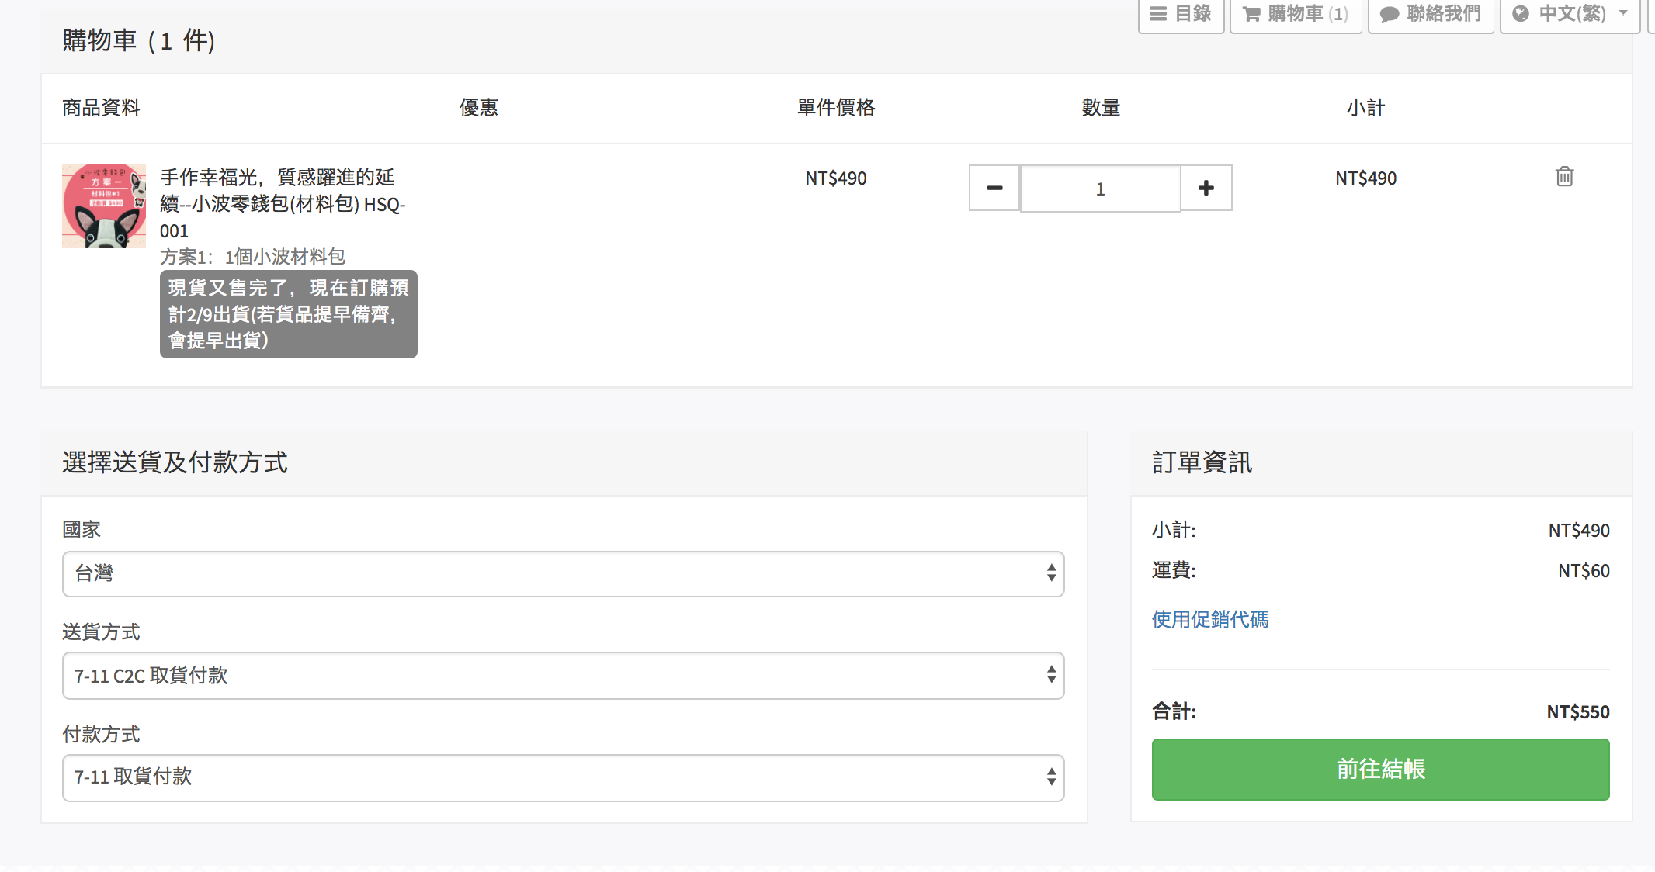Click the dog coin purse product thumbnail

tap(104, 206)
